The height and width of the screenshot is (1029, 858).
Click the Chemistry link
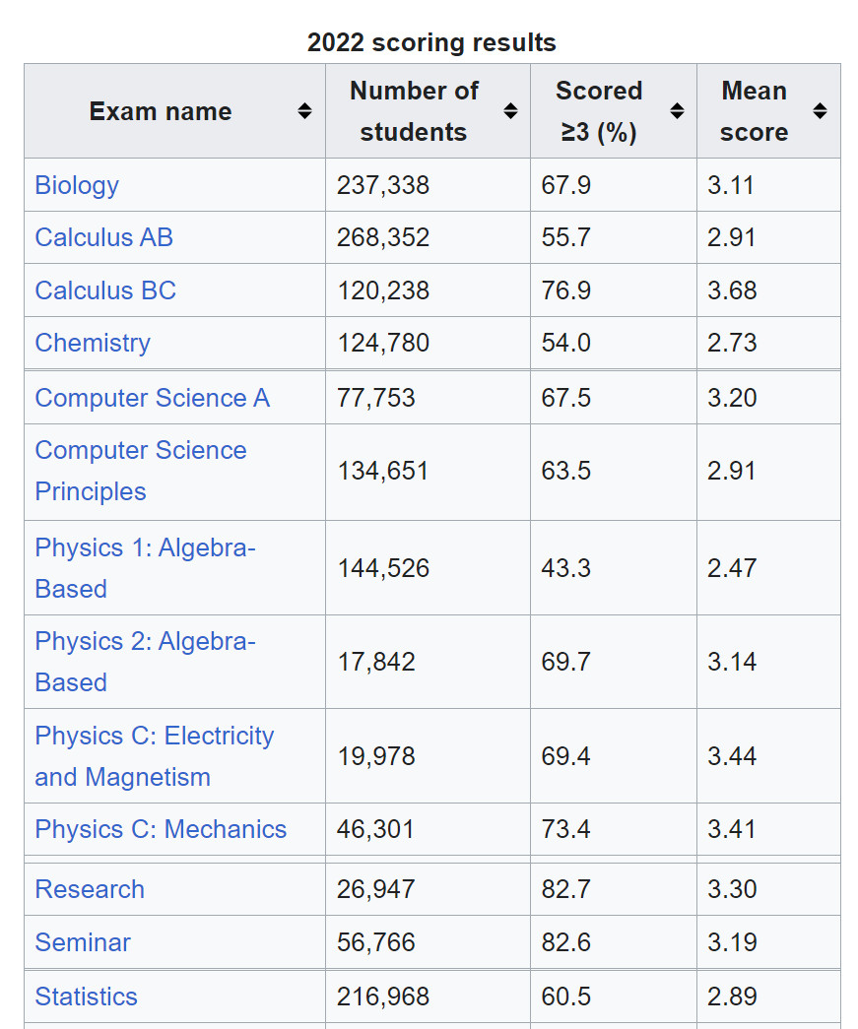93,343
